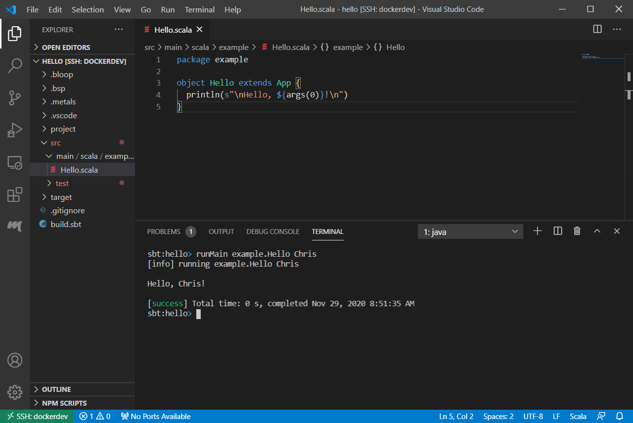This screenshot has height=423, width=633.
Task: Open editor More Actions menu
Action: [x=617, y=29]
